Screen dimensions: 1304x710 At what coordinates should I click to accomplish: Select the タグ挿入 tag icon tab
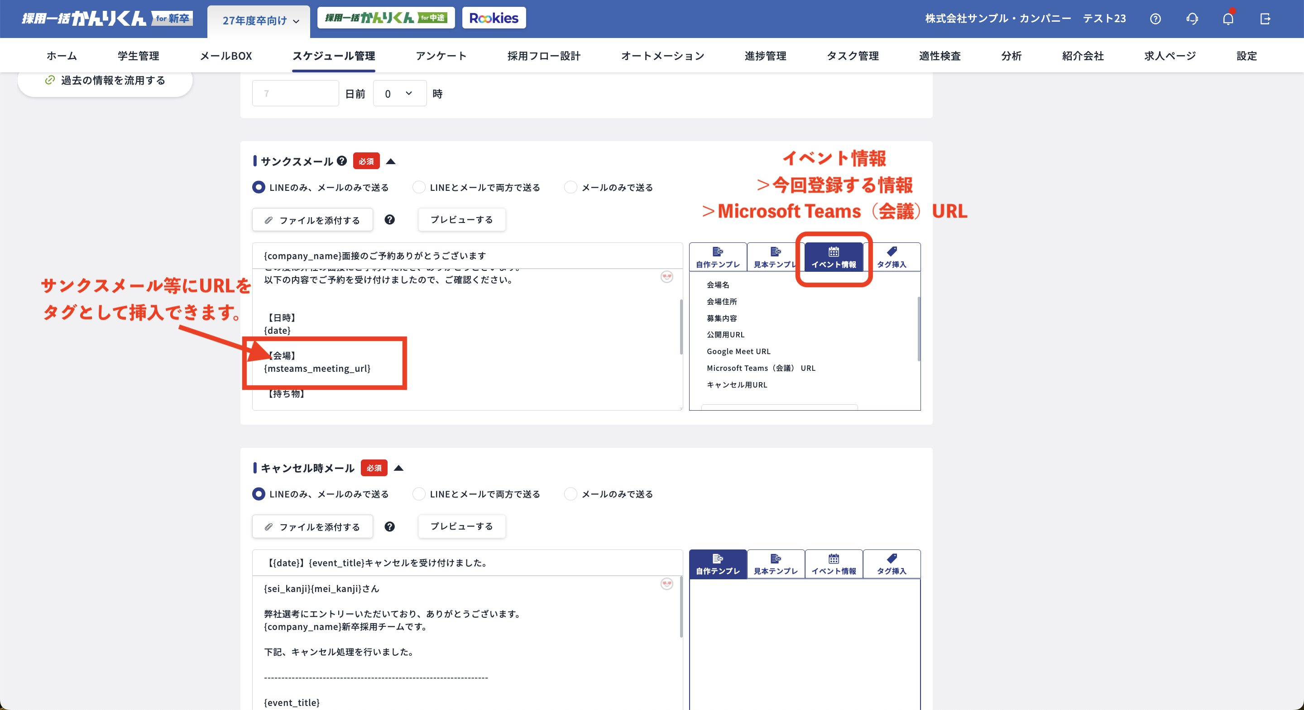[x=892, y=257]
